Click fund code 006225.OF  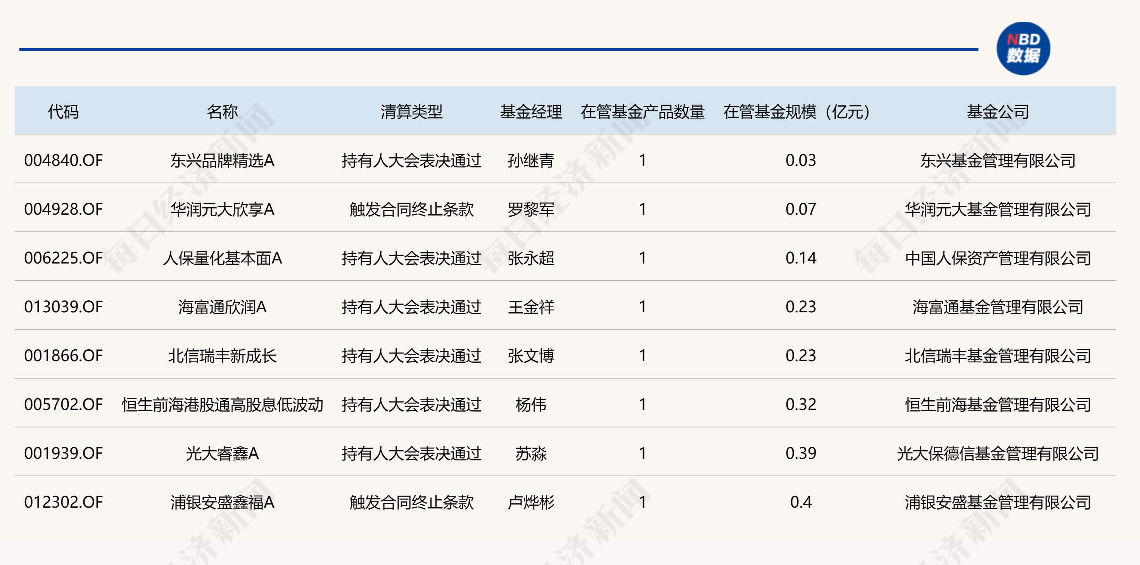[x=63, y=258]
